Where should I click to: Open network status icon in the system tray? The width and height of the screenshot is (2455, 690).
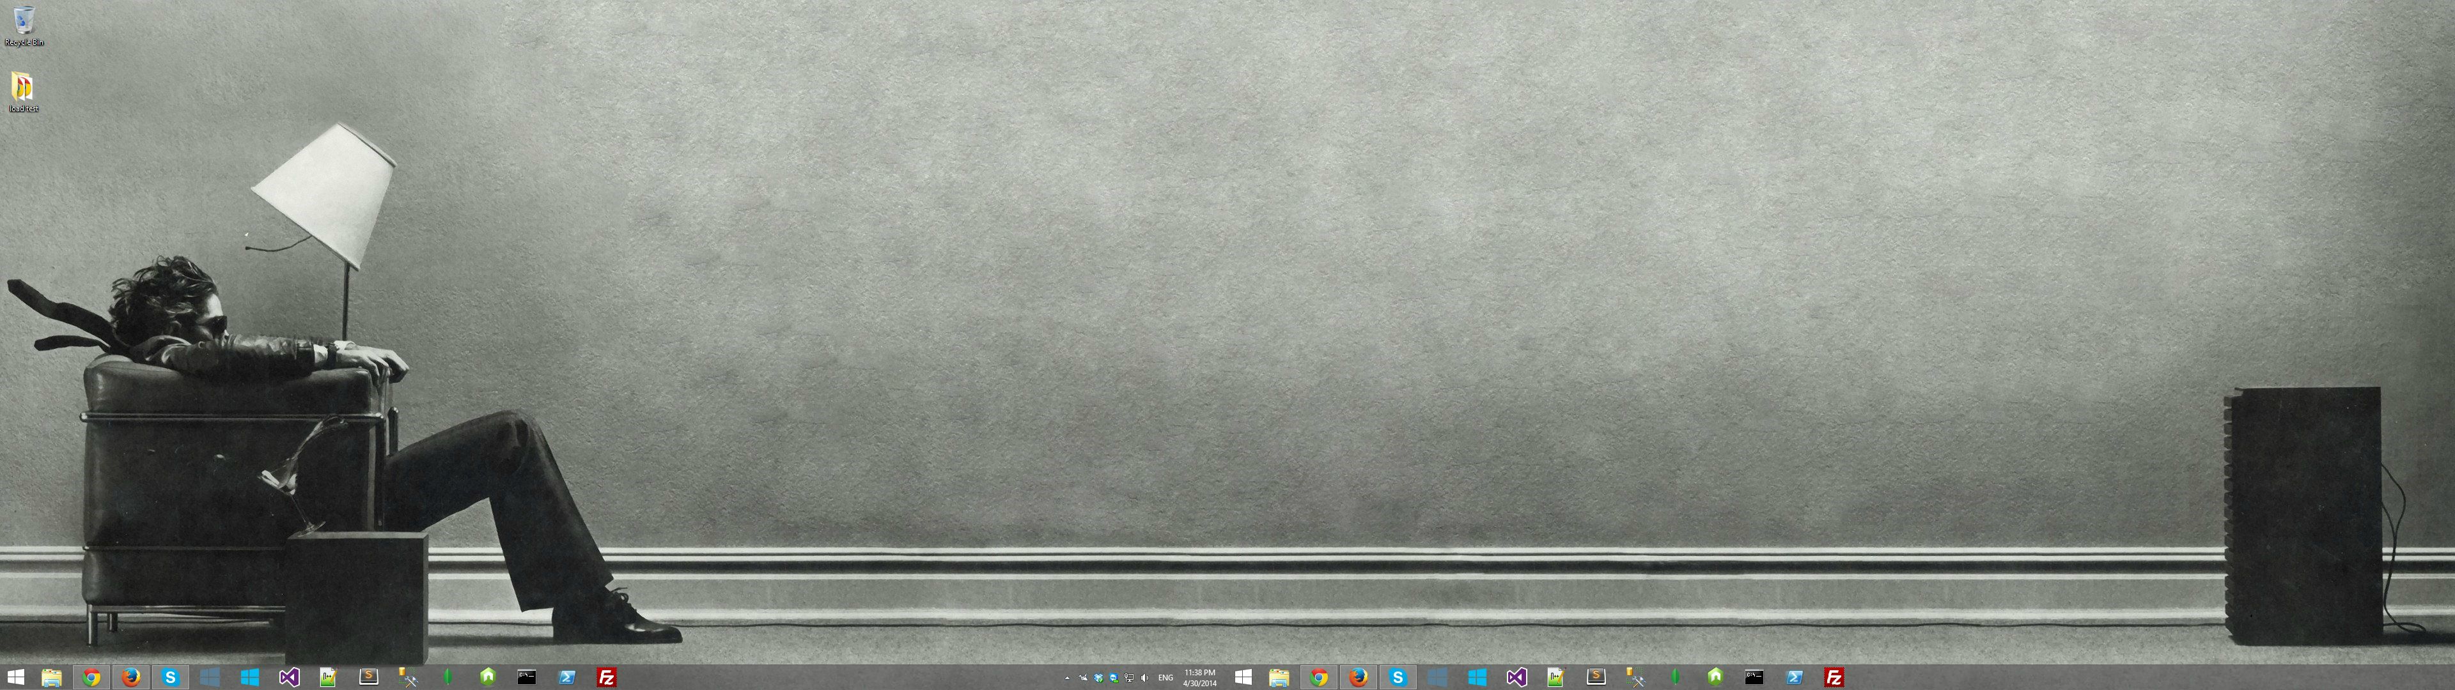[1129, 678]
